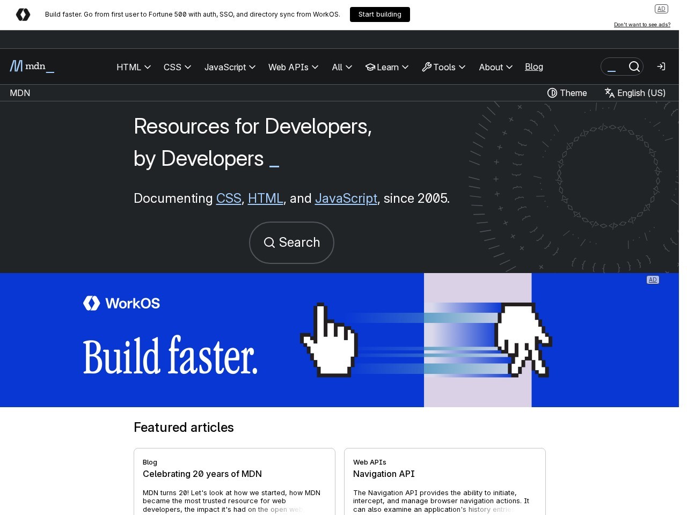Open the Web APIs dropdown menu
Viewport: 687px width, 515px height.
point(294,67)
